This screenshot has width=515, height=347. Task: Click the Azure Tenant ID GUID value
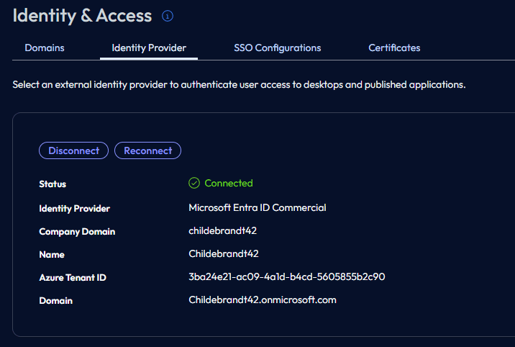click(x=286, y=277)
